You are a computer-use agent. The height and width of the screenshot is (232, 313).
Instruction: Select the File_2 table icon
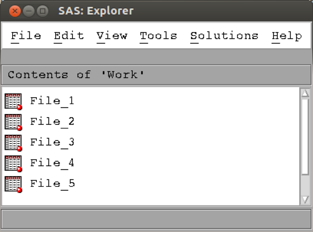13,122
